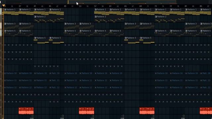Select the second audio clip before bar 73

pos(151,111)
